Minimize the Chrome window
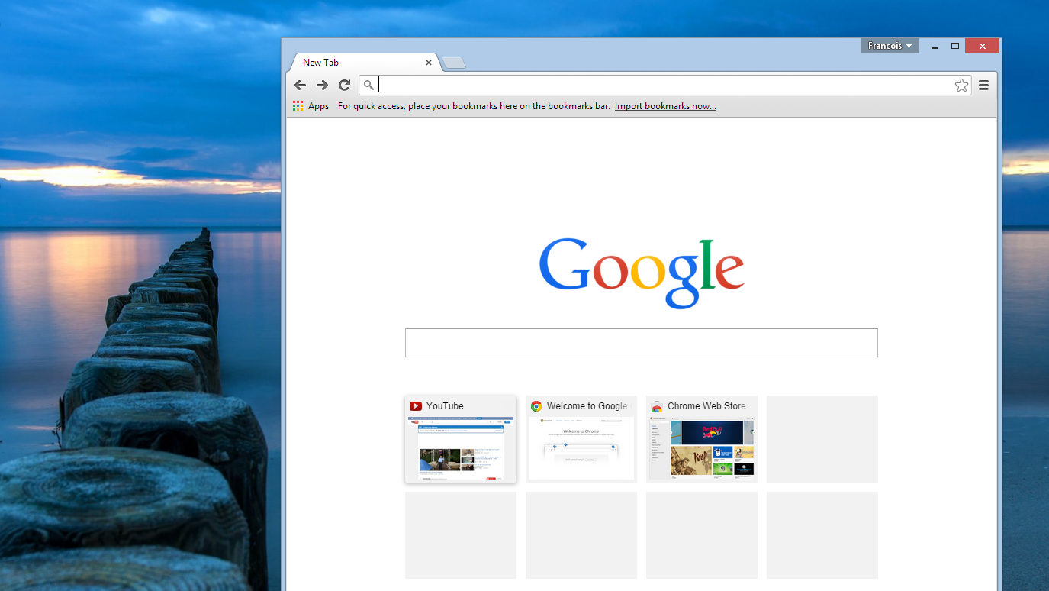 [x=935, y=46]
